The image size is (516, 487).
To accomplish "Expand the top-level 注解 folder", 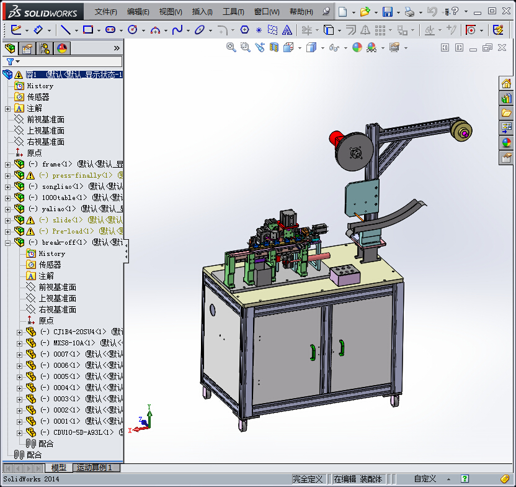I will click(x=7, y=109).
